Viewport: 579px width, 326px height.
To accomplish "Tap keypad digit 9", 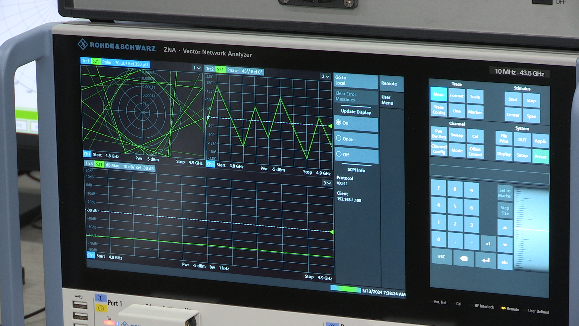I will (x=471, y=190).
